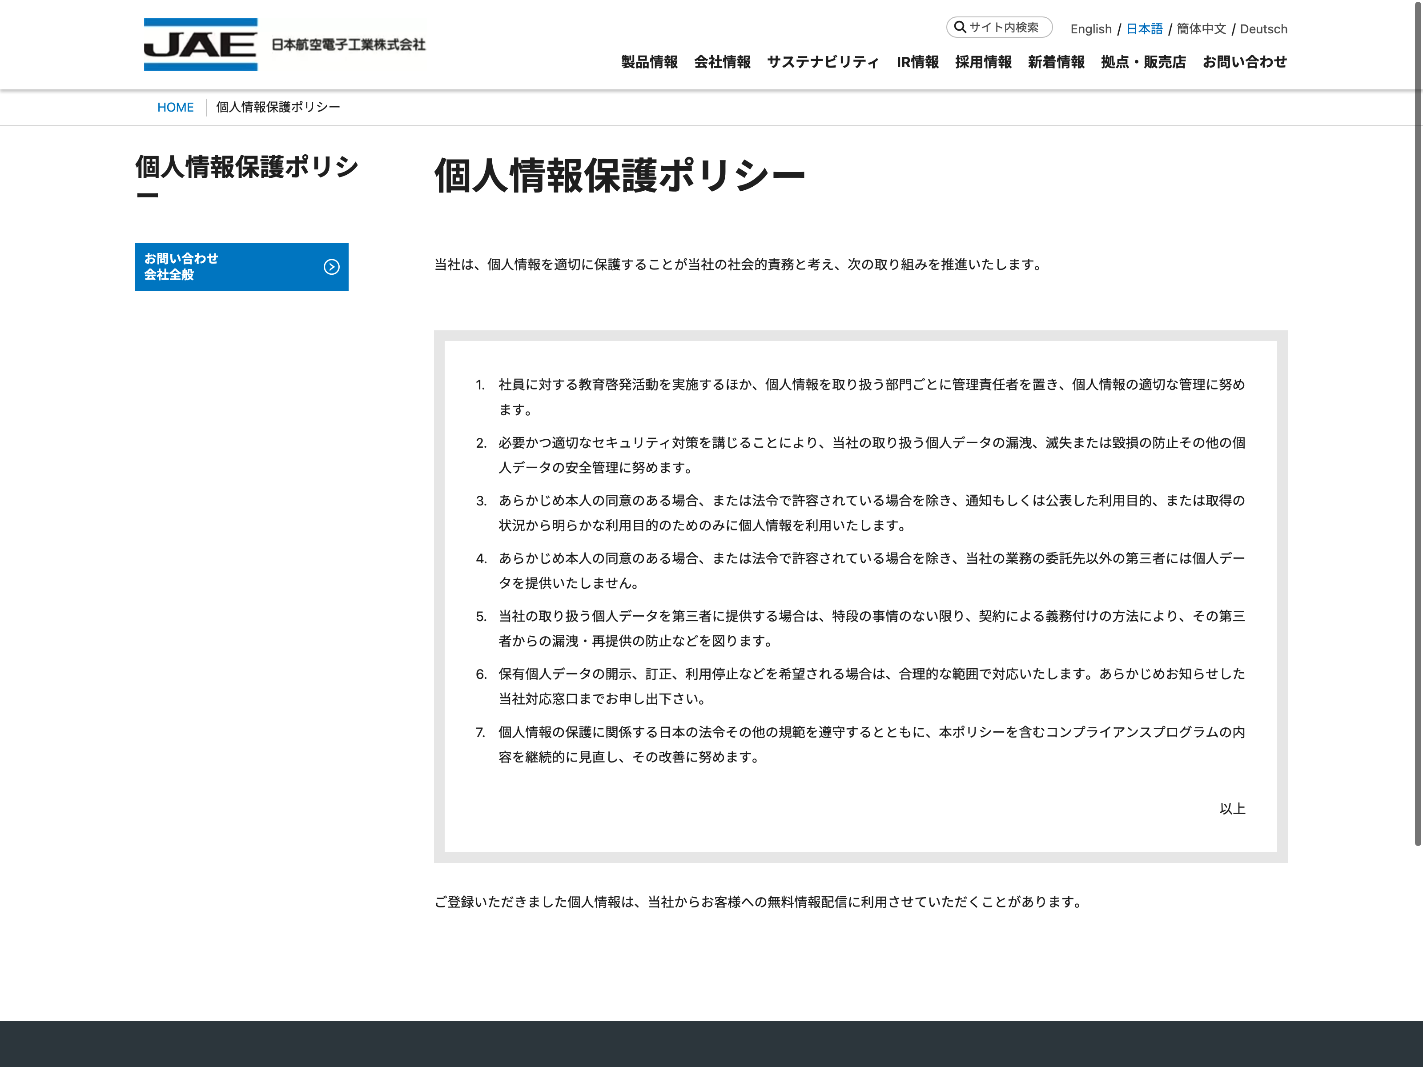This screenshot has height=1067, width=1423.
Task: Open the 新着情報 menu
Action: point(1056,62)
